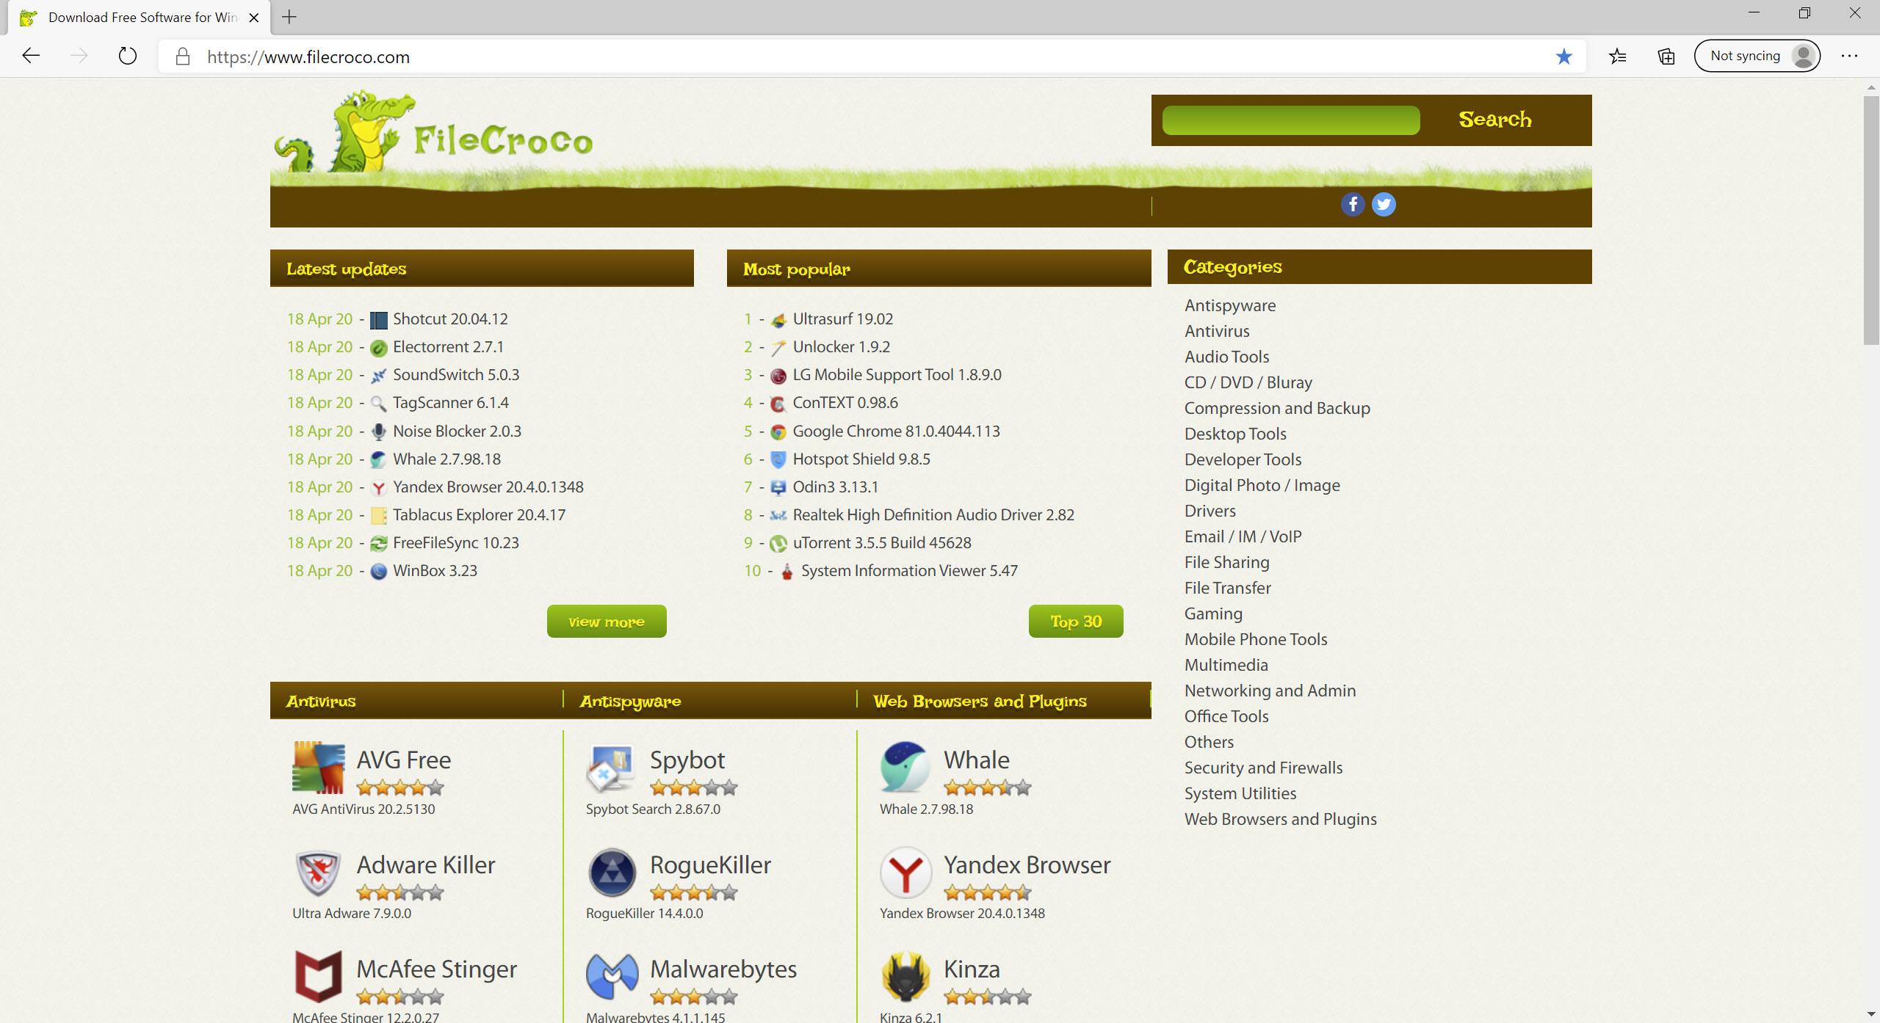Click the RogueKiller icon
The height and width of the screenshot is (1023, 1880).
tap(612, 873)
